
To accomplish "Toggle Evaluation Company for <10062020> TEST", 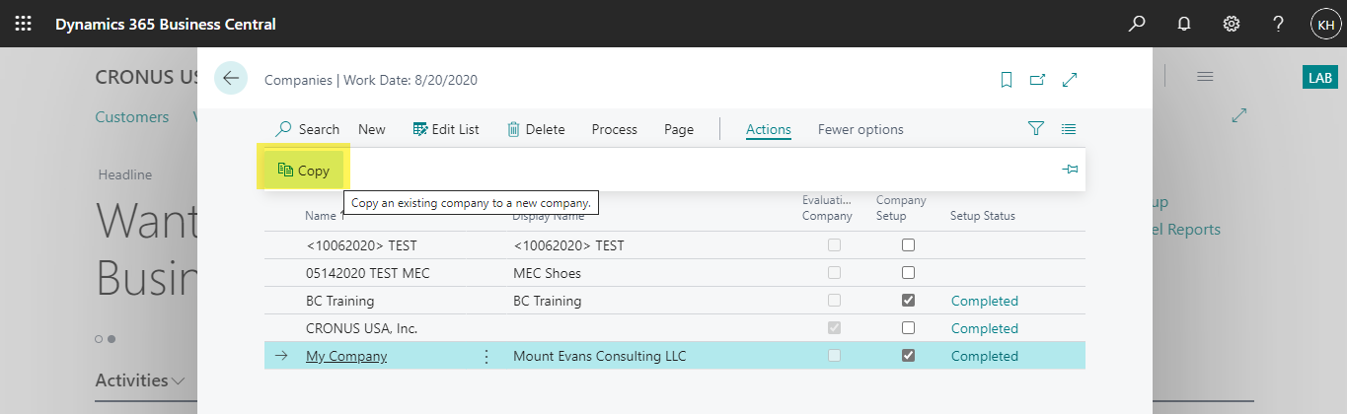I will click(835, 245).
